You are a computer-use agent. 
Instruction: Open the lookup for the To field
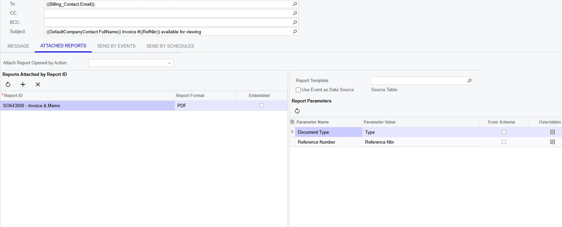tap(295, 4)
